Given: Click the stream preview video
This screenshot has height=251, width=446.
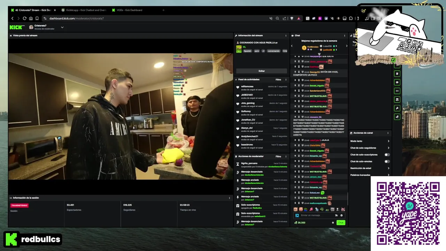Looking at the screenshot, I should coord(121,116).
